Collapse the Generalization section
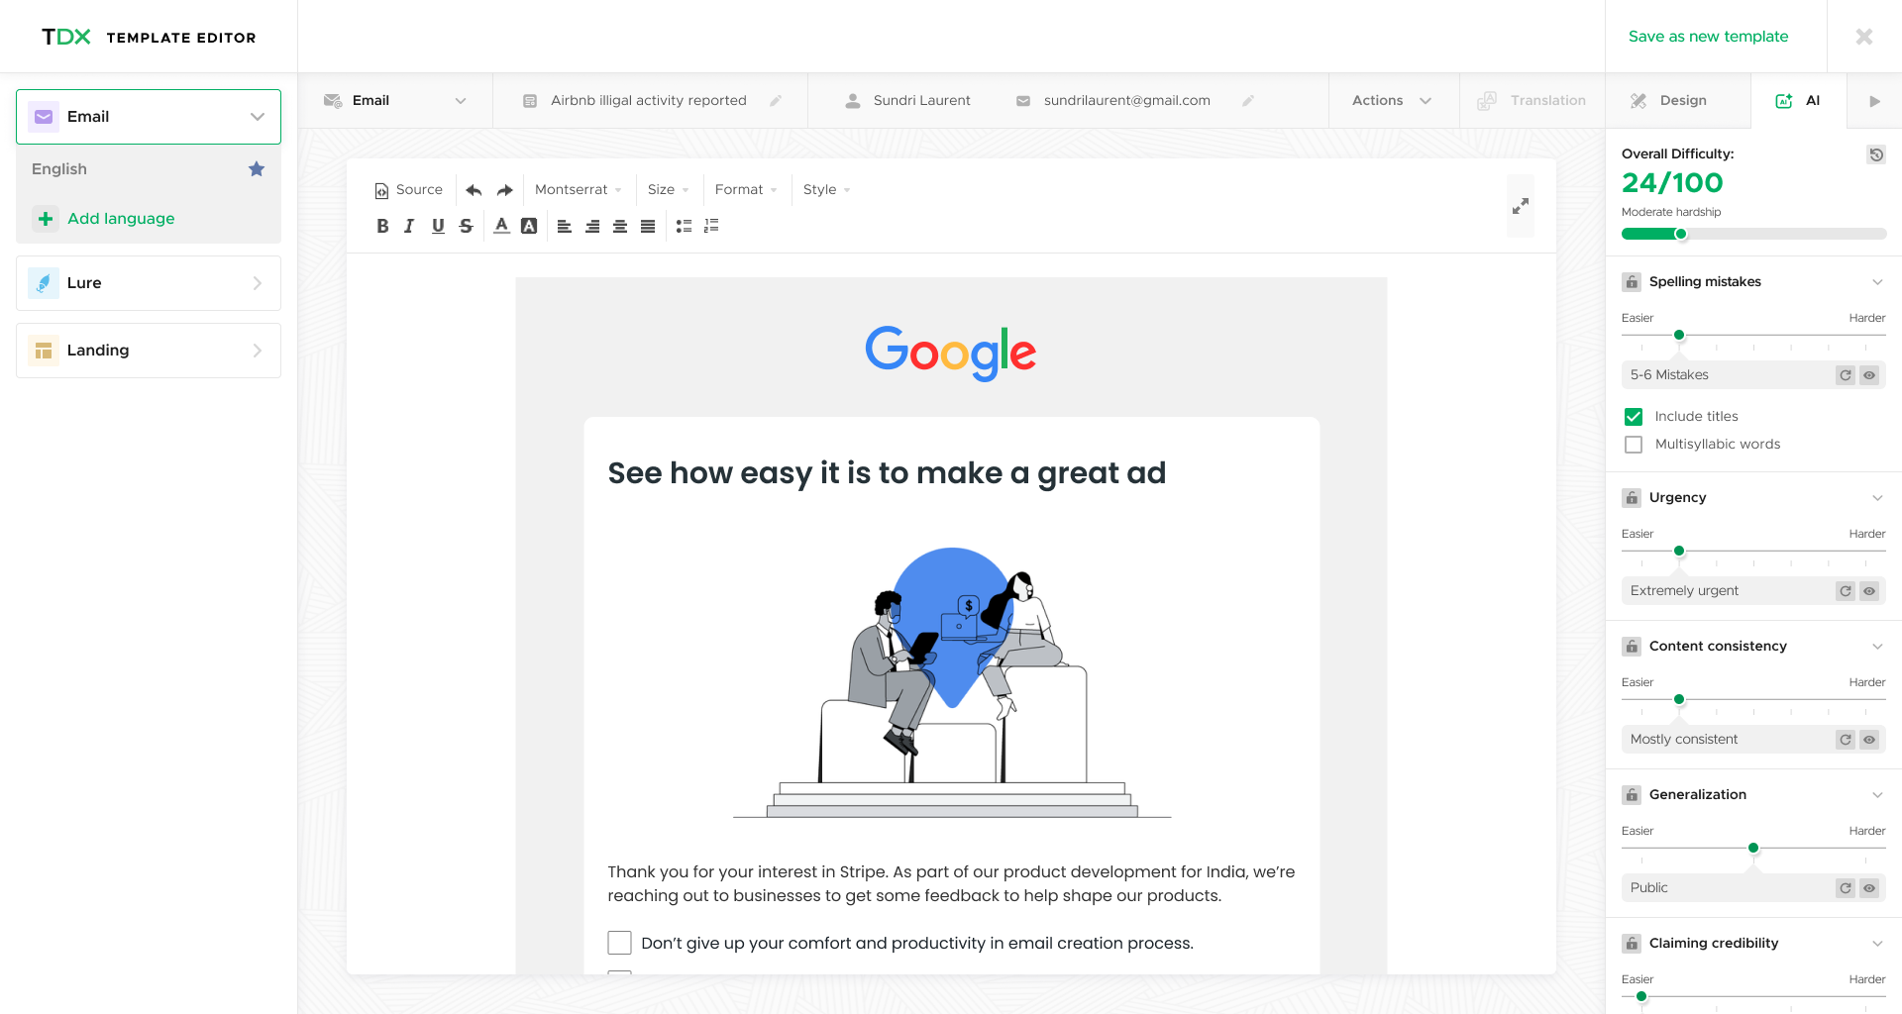This screenshot has width=1902, height=1014. (x=1877, y=795)
